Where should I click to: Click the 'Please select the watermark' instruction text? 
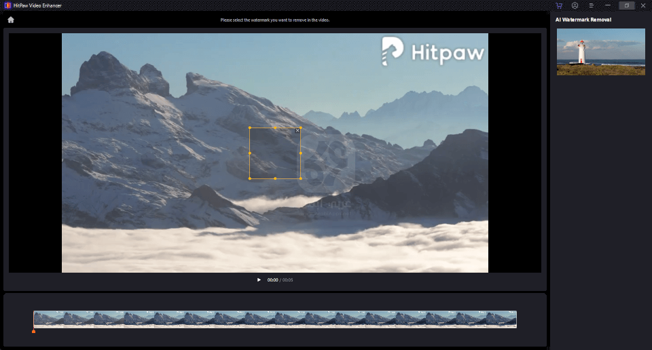tap(275, 20)
